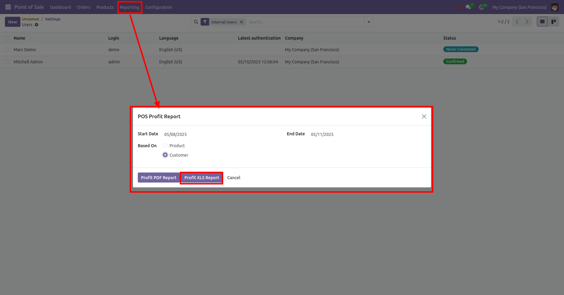Open the Orders menu

84,7
